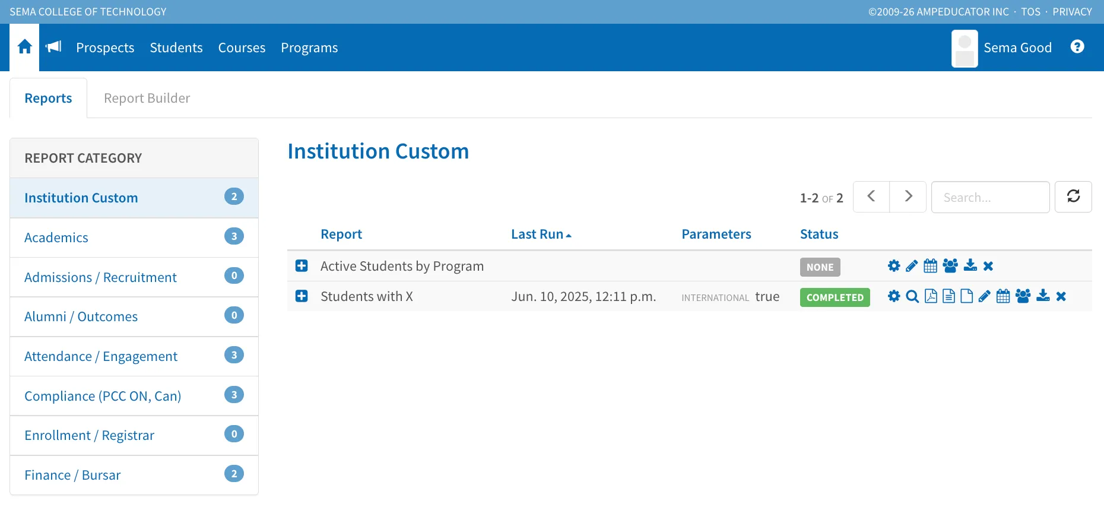Run Students with X via gear icon
1104x507 pixels.
coord(894,296)
